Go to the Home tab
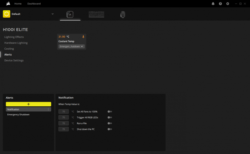This screenshot has height=154, width=250. coord(18,4)
